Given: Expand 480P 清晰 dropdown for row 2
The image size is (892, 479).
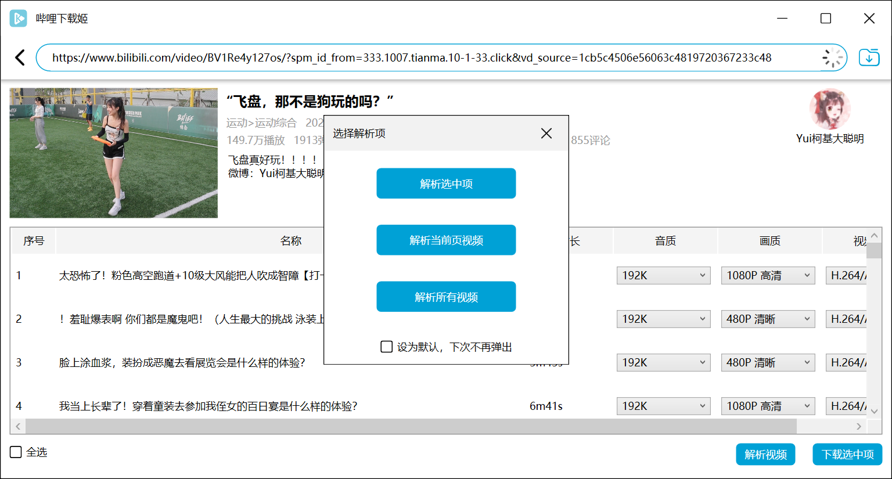Looking at the screenshot, I should point(768,319).
